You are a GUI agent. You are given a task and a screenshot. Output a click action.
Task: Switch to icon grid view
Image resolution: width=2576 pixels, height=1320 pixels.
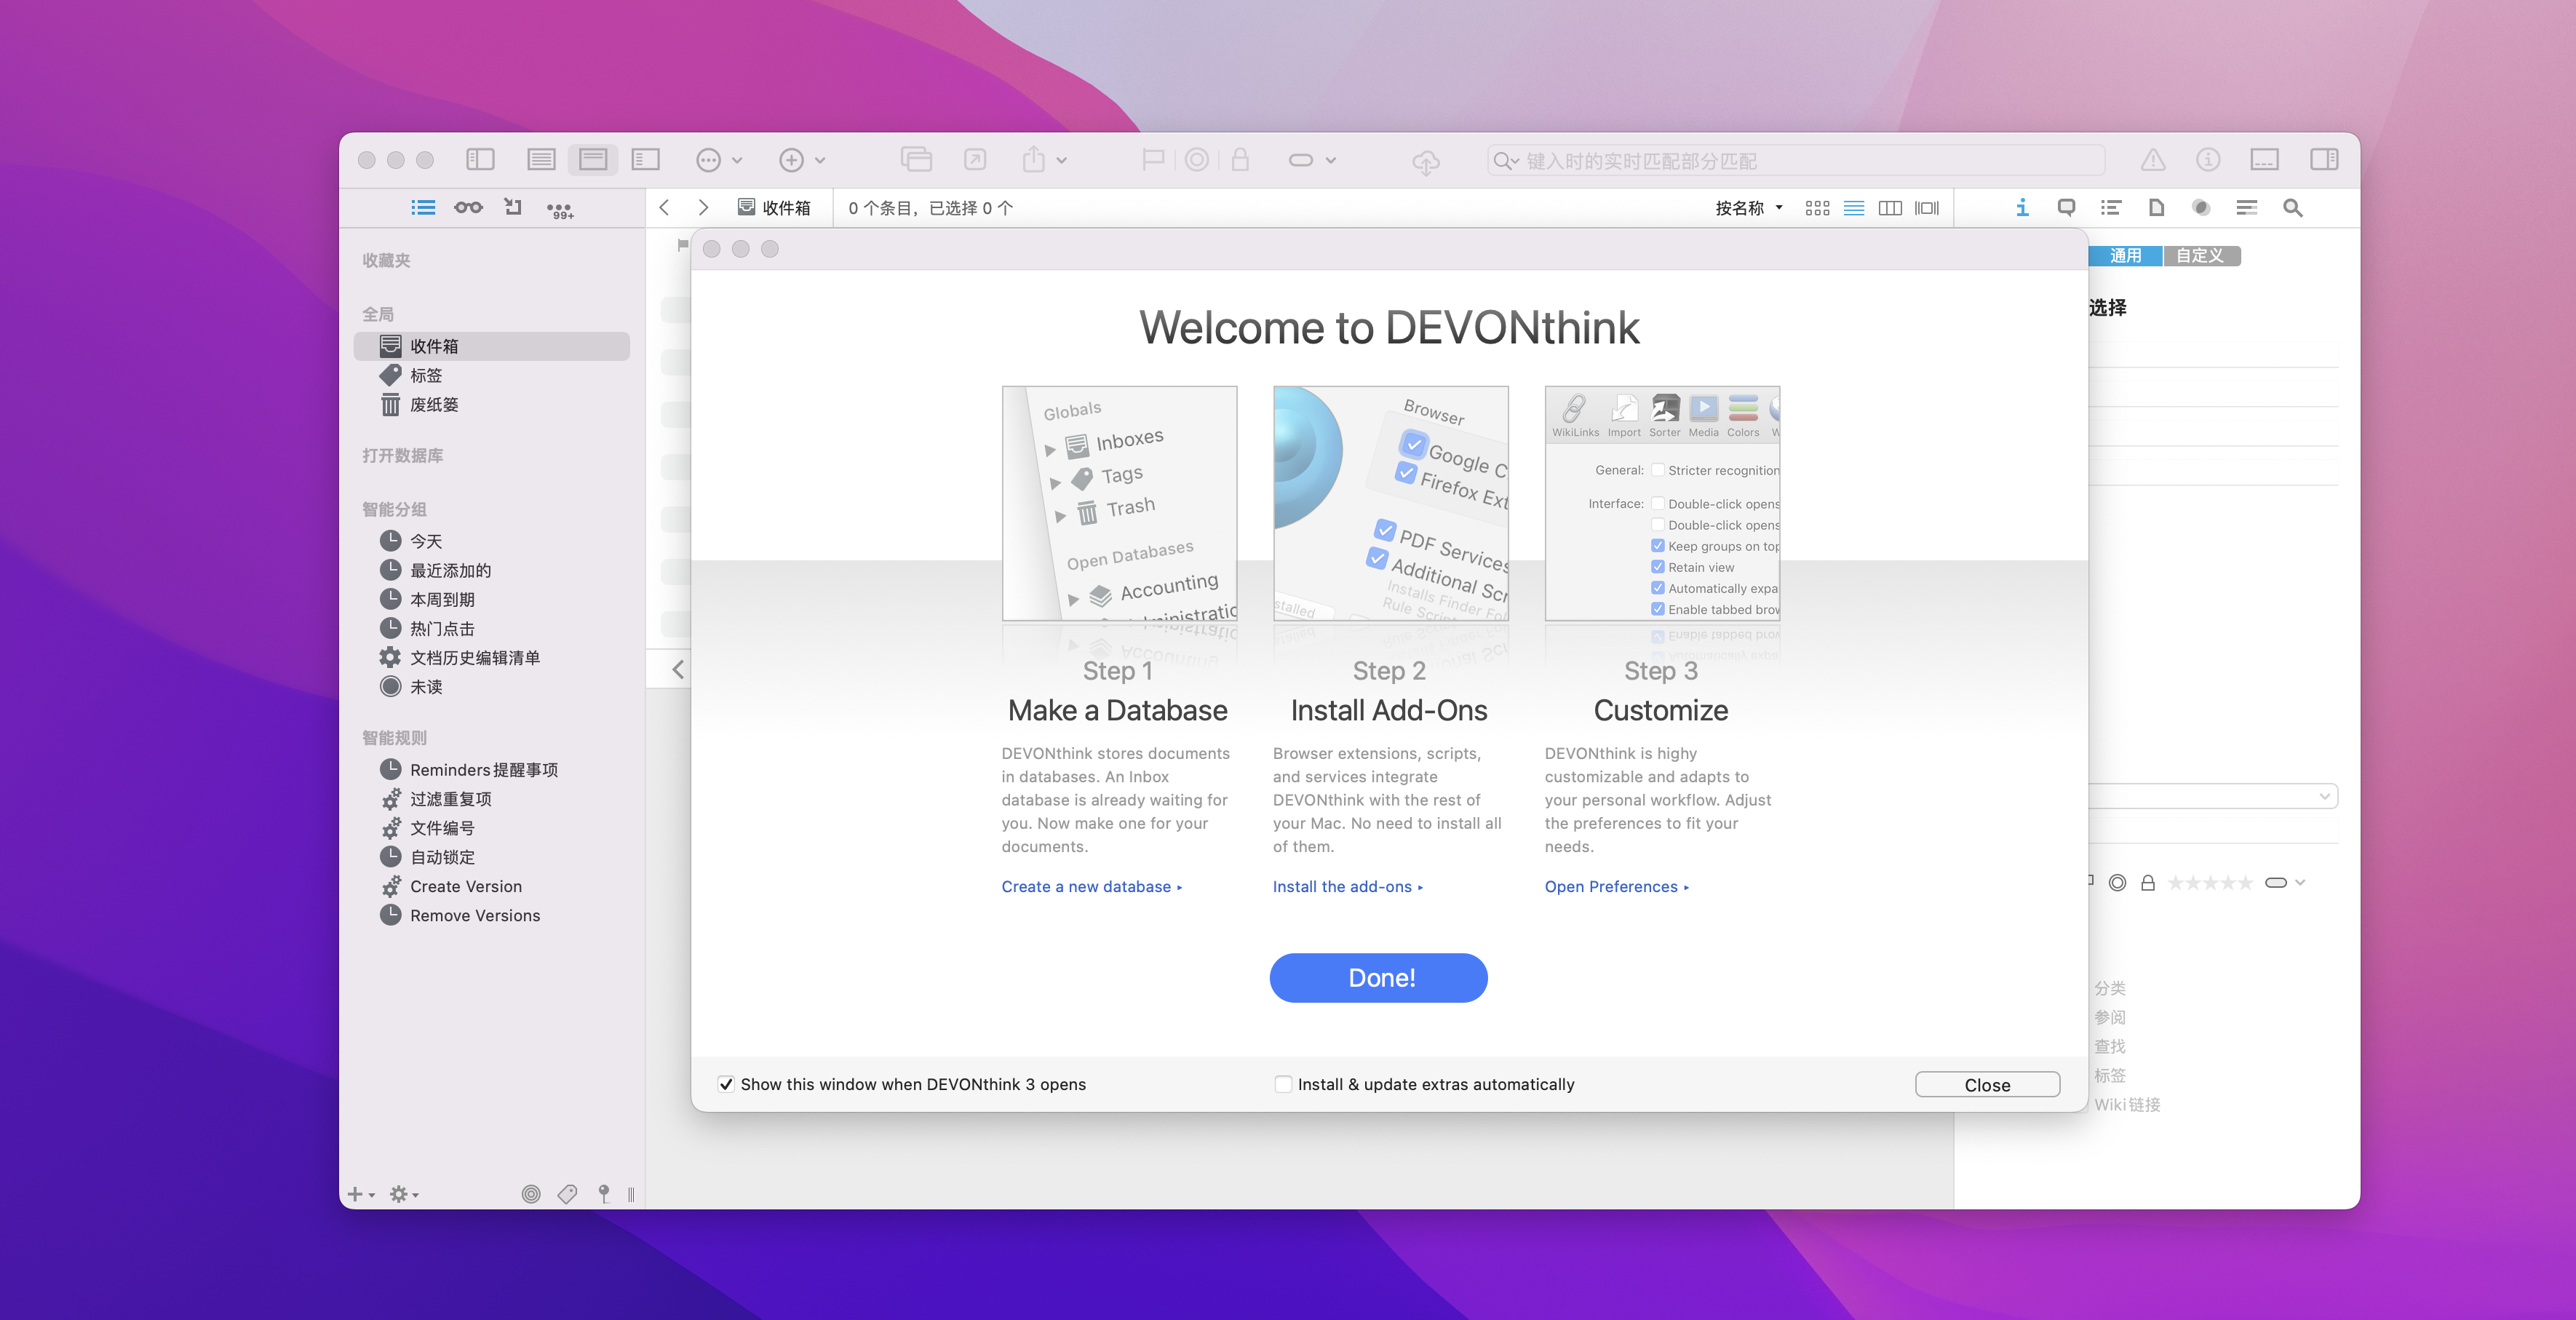tap(1817, 208)
